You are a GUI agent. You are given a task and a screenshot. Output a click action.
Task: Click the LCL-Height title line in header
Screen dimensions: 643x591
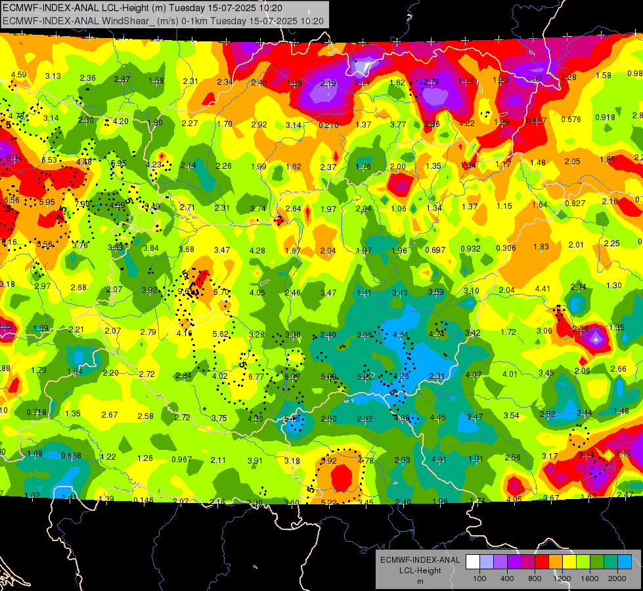[x=143, y=7]
